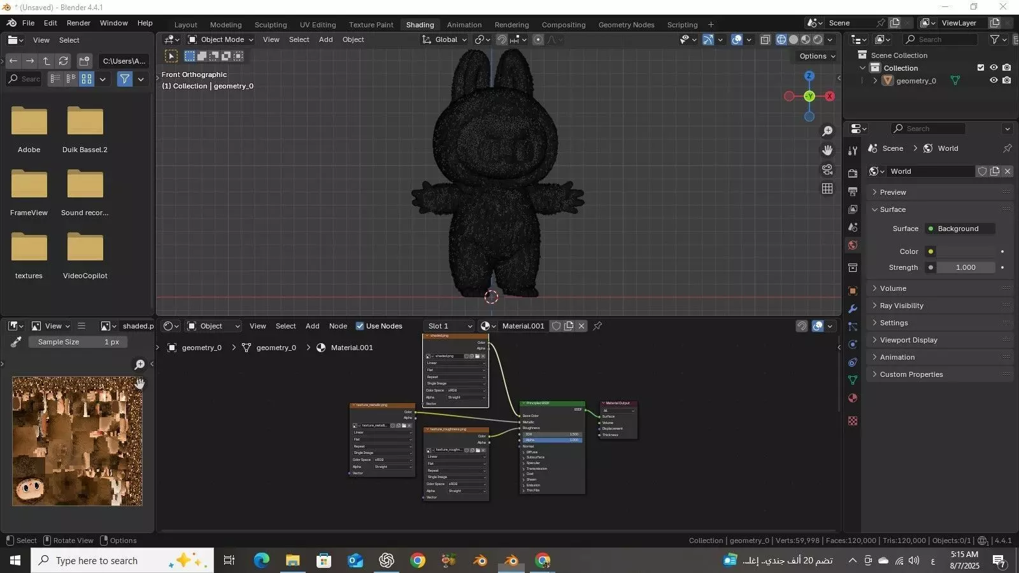Hide Collection in viewport with eye icon
The width and height of the screenshot is (1019, 573).
click(x=994, y=67)
